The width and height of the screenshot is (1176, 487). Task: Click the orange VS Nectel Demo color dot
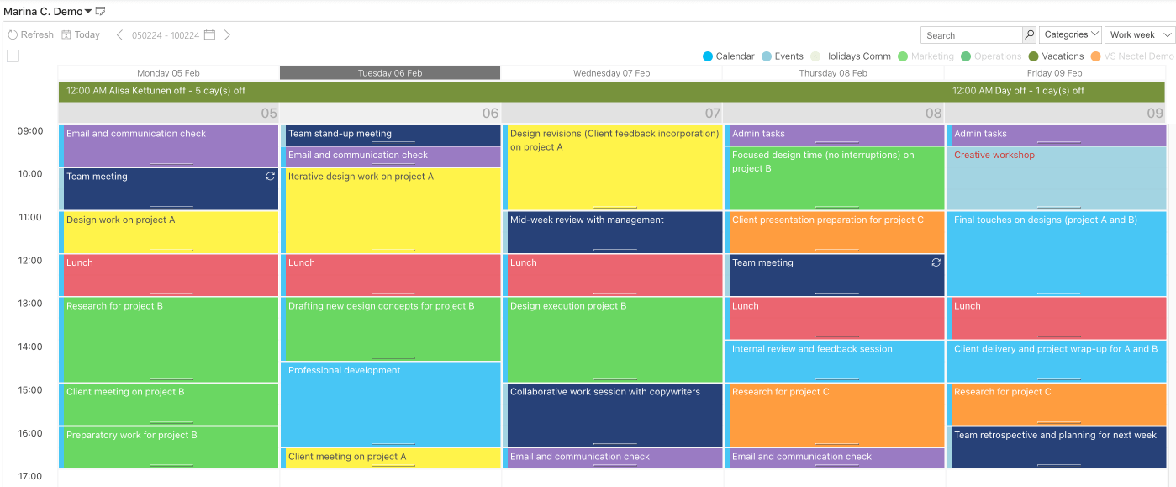(x=1096, y=56)
